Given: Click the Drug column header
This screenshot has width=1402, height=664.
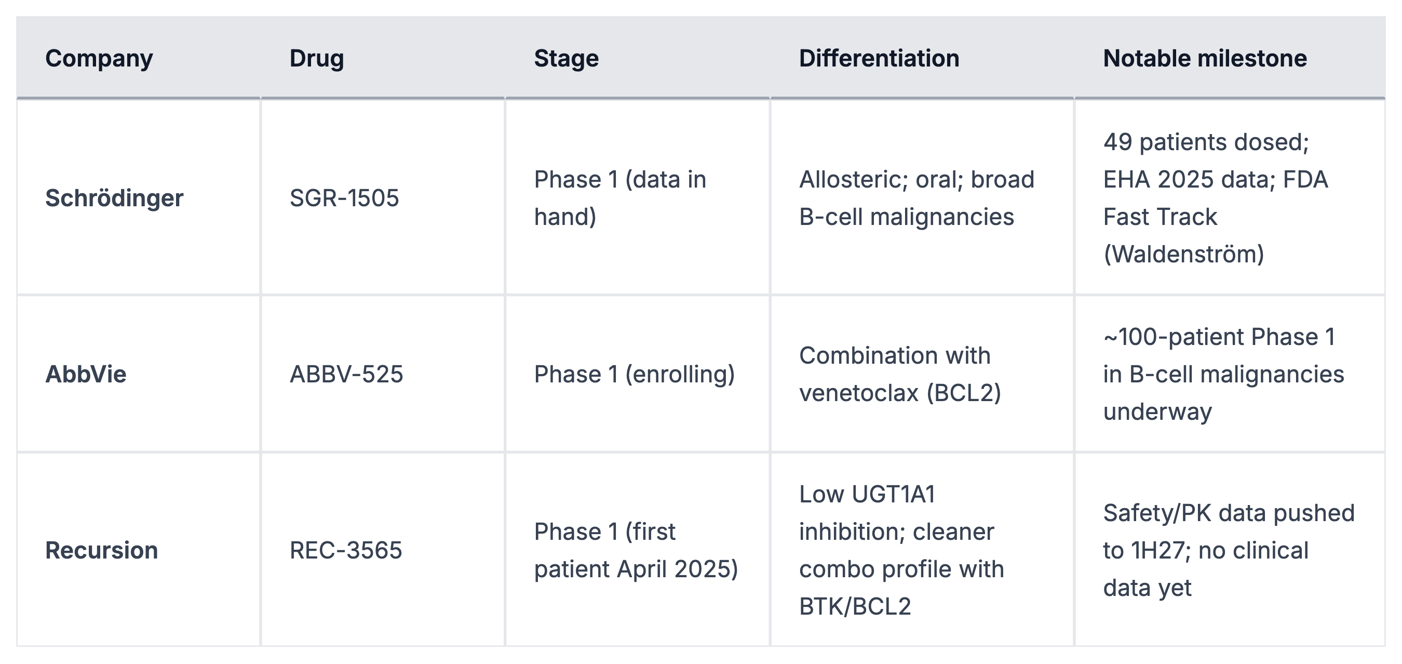Looking at the screenshot, I should [316, 58].
